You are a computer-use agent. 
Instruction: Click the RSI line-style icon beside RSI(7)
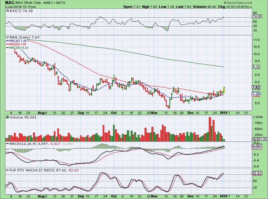tap(7, 11)
